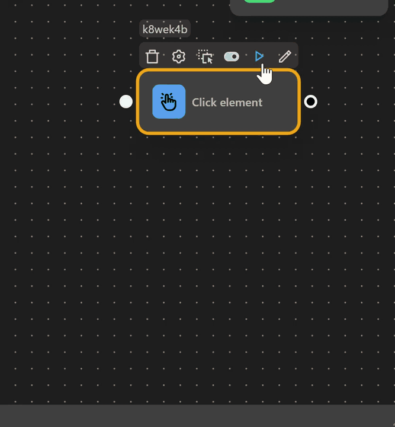Delete the block with the trash icon
Image resolution: width=395 pixels, height=427 pixels.
click(x=152, y=56)
